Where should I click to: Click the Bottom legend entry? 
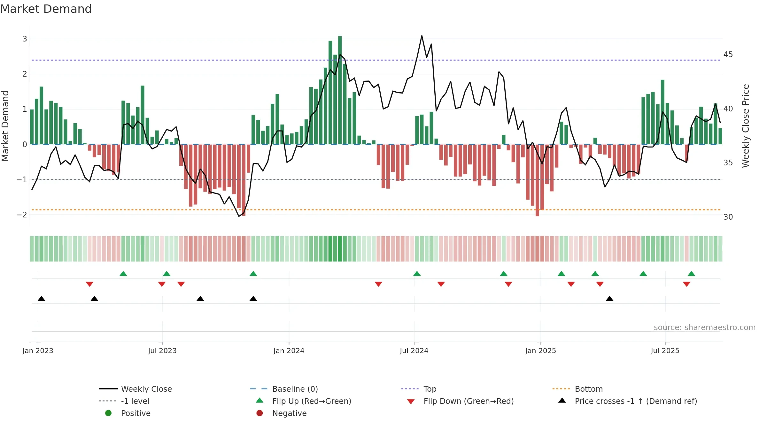point(577,389)
